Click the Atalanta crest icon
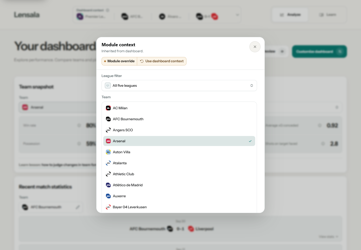The image size is (361, 250). point(108,163)
